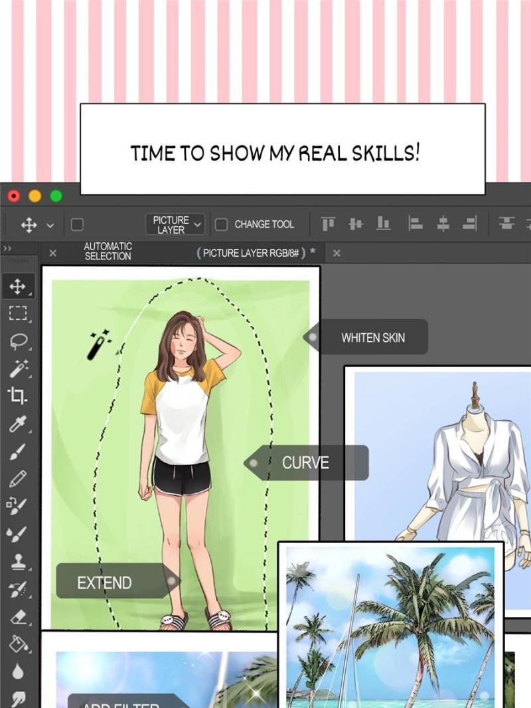Screen dimensions: 531x708
Task: Activate the Crop tool
Action: pos(17,396)
